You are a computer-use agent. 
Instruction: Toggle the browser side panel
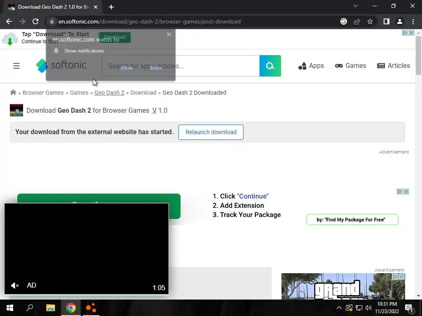pos(387,21)
